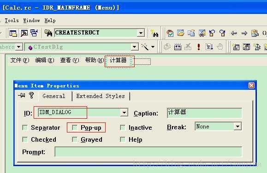The height and width of the screenshot is (173, 267).
Task: Enable the Inactive checkbox
Action: click(123, 127)
